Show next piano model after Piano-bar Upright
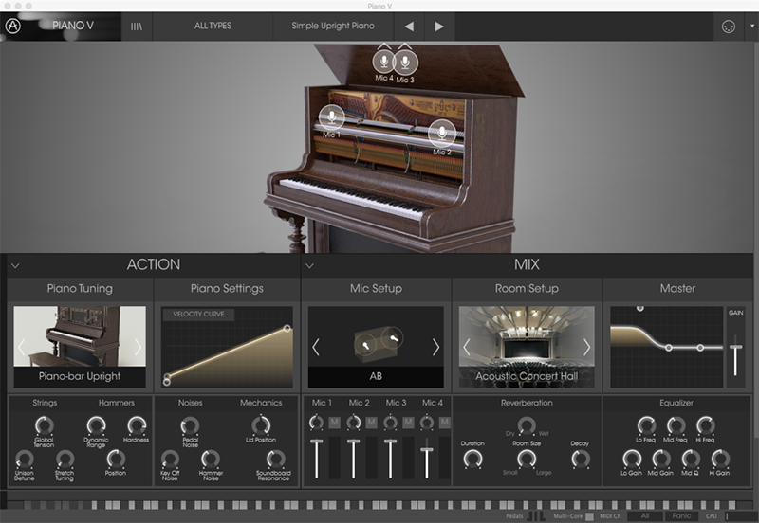Image resolution: width=759 pixels, height=523 pixels. point(138,347)
